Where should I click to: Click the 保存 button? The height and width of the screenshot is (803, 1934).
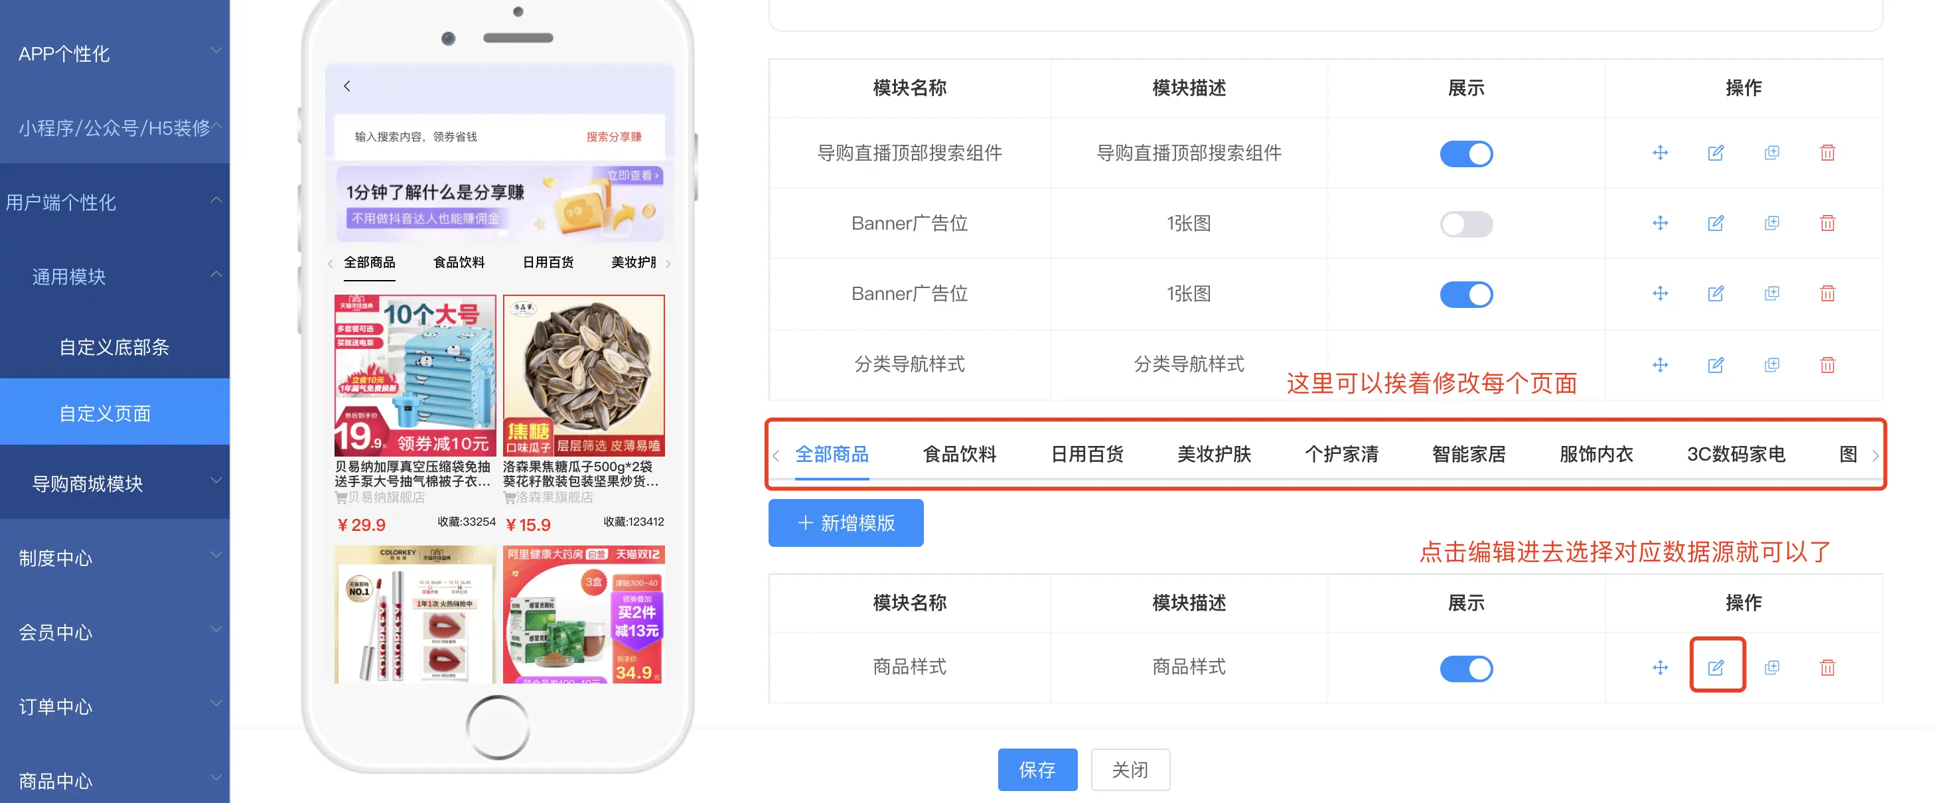click(1037, 769)
